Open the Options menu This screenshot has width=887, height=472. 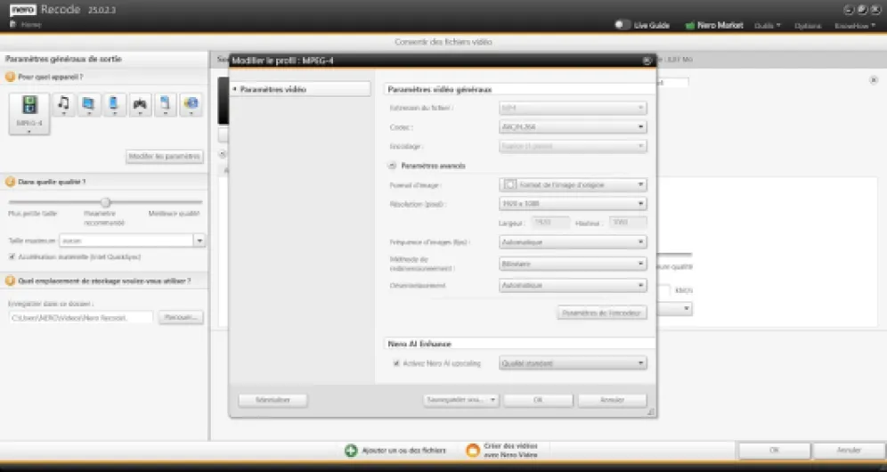(x=807, y=26)
